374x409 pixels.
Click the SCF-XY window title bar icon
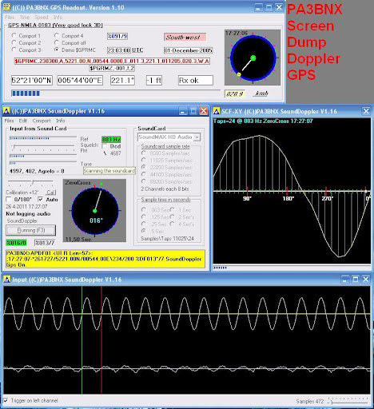[x=217, y=111]
